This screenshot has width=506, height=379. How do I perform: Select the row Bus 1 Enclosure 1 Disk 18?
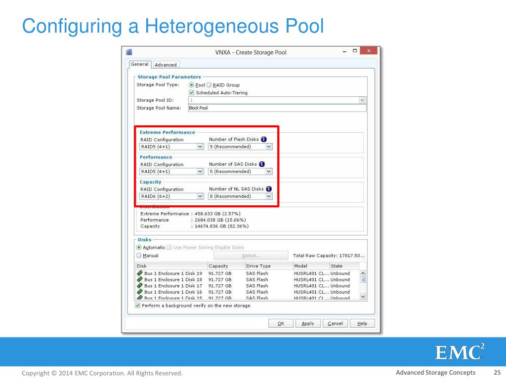point(248,279)
